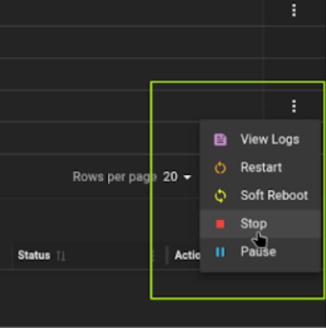Click the column divider before Actions header
This screenshot has height=328, width=326.
[167, 255]
